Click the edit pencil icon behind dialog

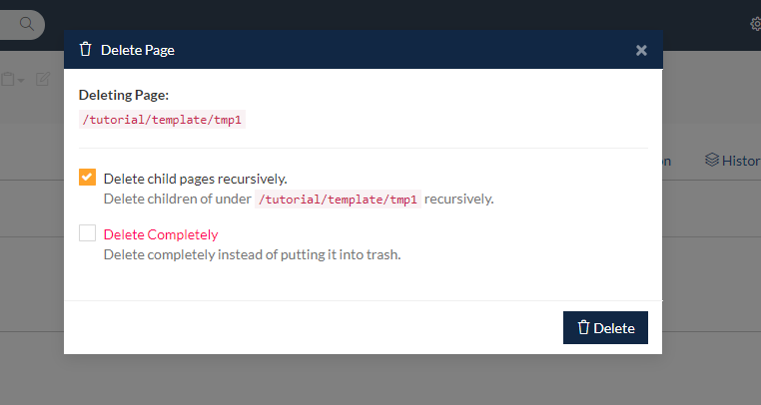click(43, 79)
